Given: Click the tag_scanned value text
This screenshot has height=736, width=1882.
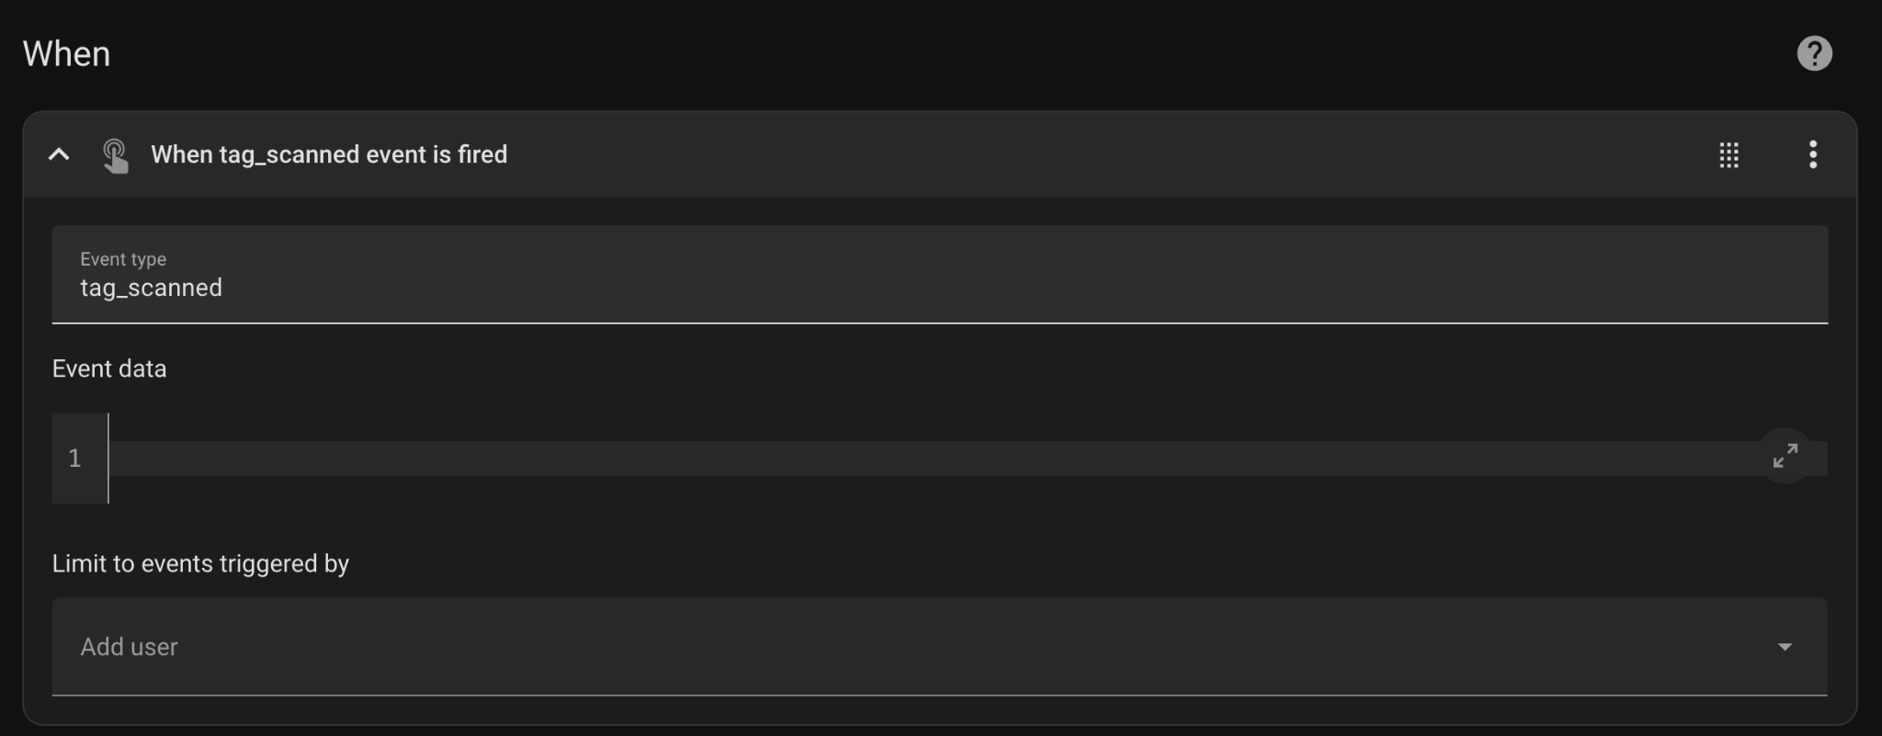Looking at the screenshot, I should tap(152, 289).
